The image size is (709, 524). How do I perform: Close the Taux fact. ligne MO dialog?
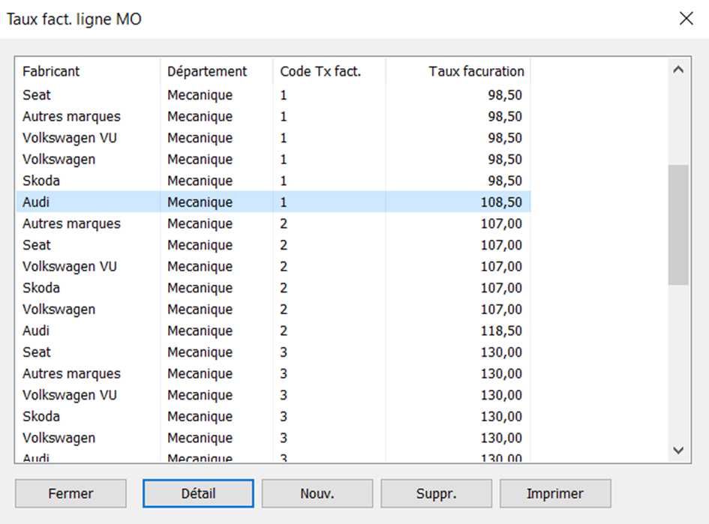pos(686,19)
